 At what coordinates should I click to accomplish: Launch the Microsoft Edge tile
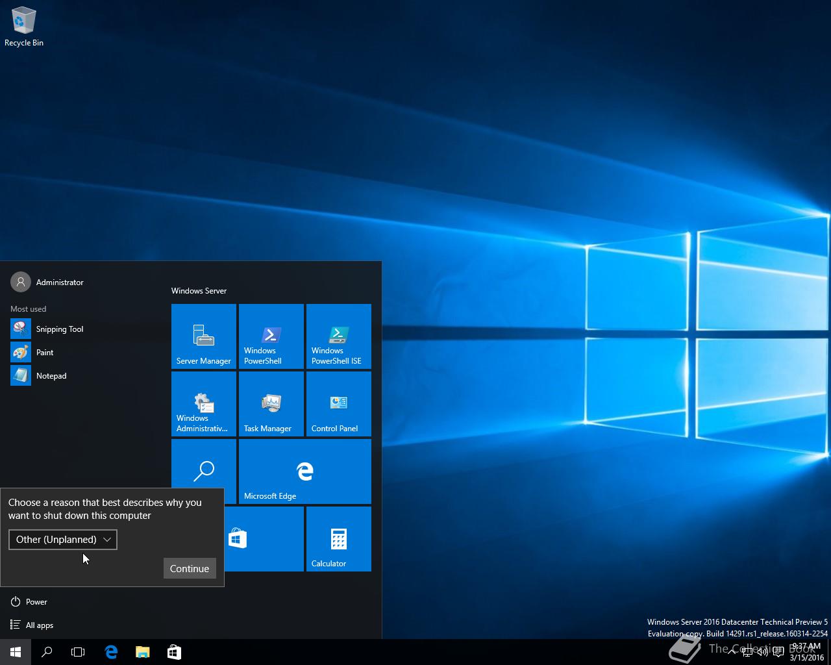coord(305,471)
